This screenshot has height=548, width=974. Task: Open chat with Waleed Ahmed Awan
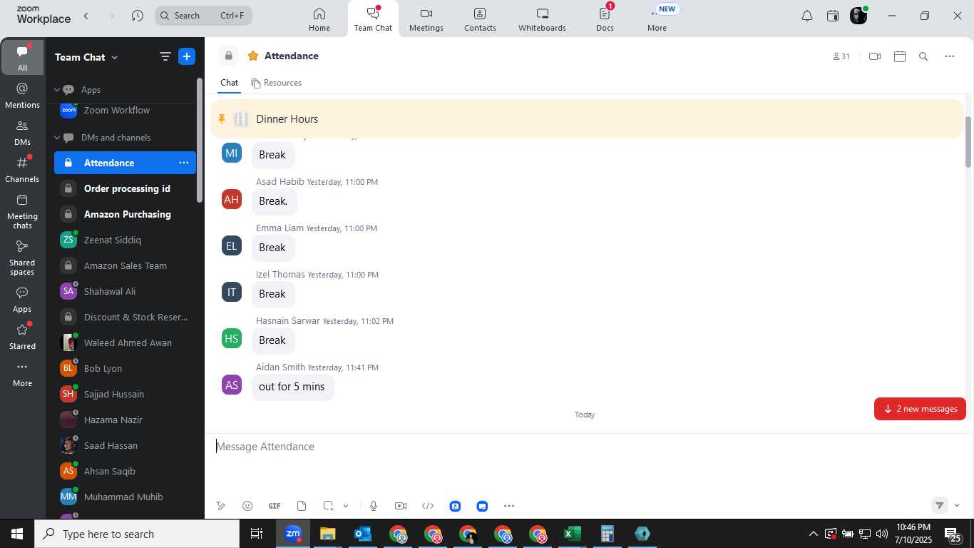click(x=125, y=342)
